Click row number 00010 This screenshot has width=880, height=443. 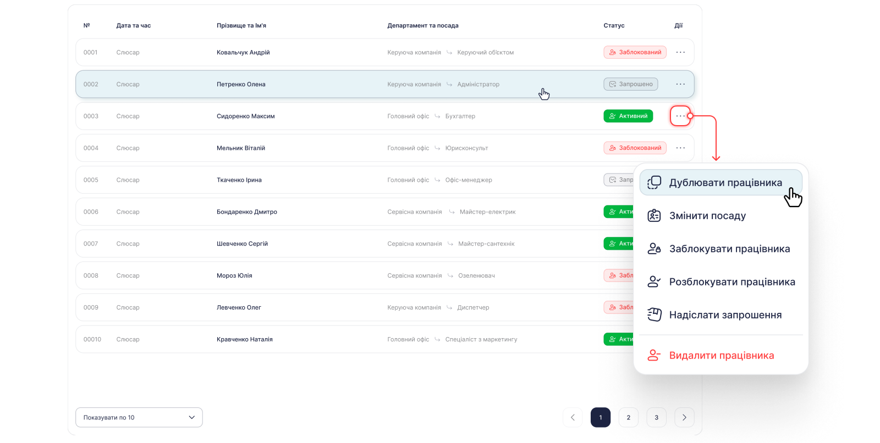(x=92, y=339)
